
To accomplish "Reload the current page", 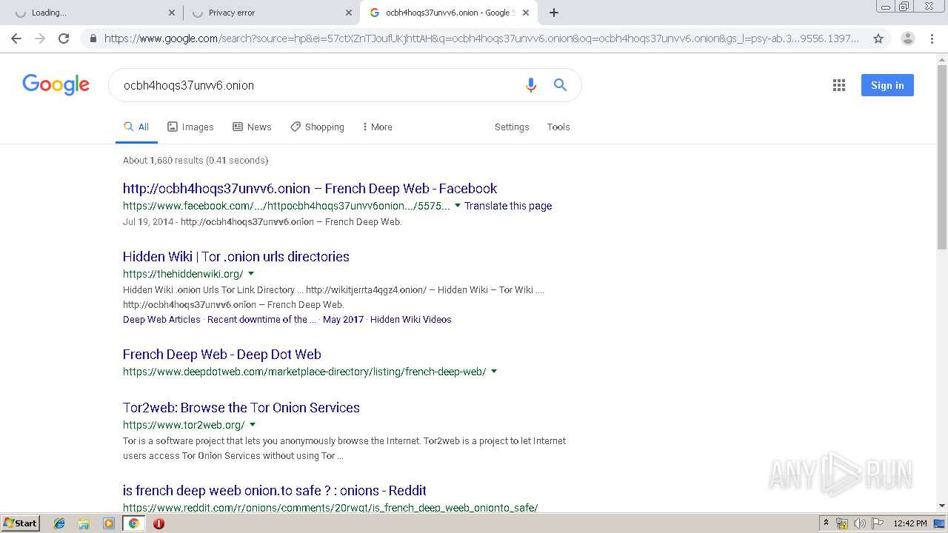I will [x=64, y=38].
